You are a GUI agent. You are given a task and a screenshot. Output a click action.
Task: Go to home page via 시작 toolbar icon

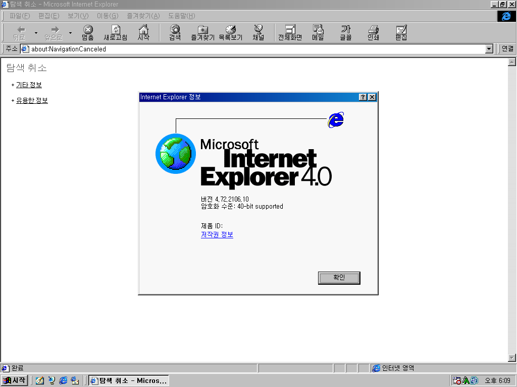click(143, 33)
